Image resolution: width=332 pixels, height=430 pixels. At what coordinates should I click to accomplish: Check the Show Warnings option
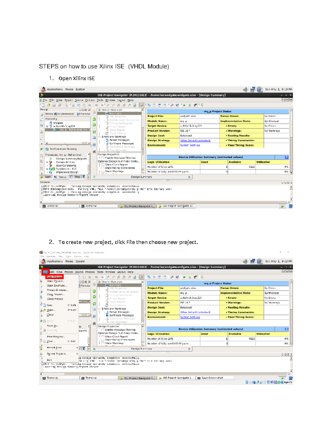(103, 171)
